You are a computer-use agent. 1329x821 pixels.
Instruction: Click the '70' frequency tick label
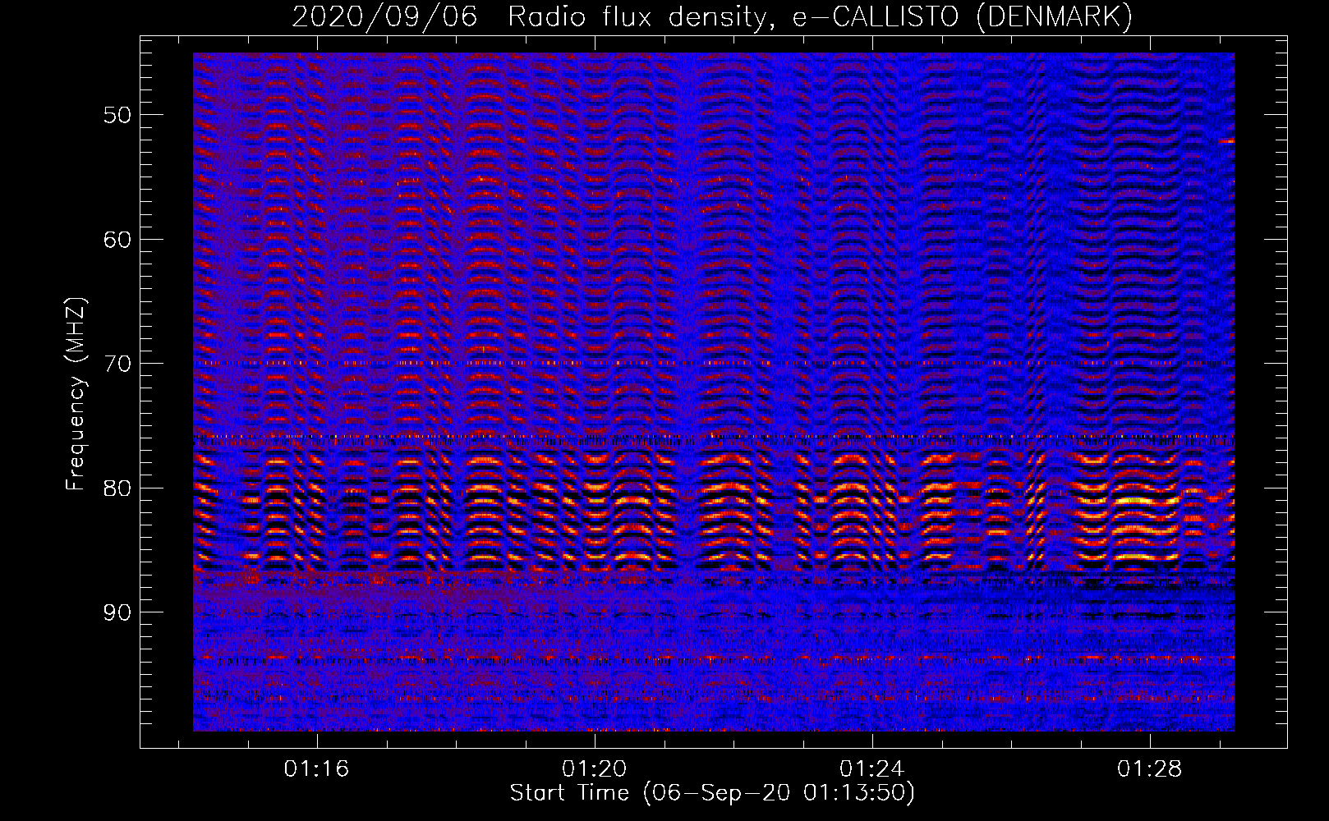(117, 364)
